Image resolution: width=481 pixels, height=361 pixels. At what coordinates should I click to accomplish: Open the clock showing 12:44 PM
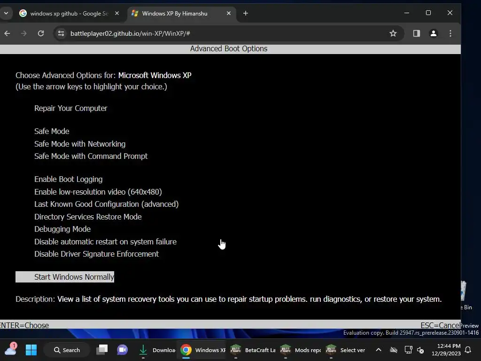(446, 350)
